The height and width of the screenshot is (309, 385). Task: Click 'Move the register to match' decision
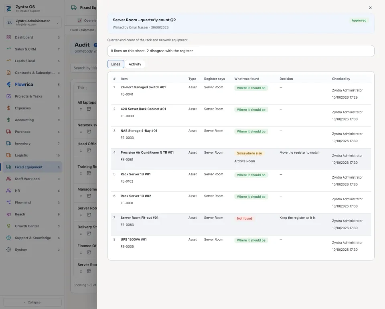point(299,152)
